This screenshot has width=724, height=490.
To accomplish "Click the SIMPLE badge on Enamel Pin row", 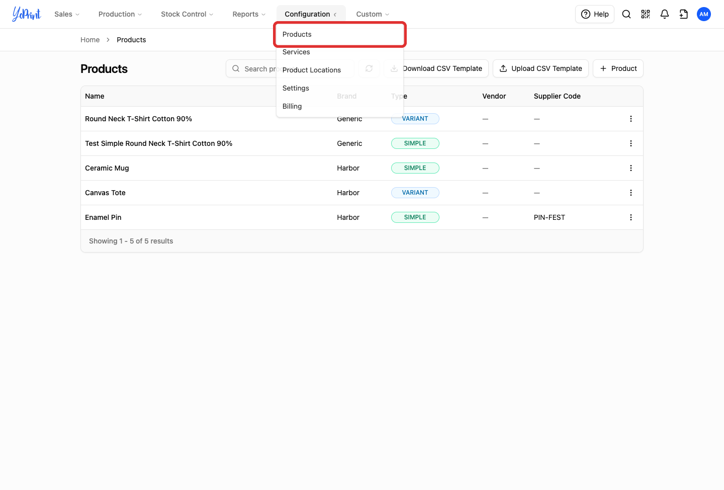I will (415, 217).
